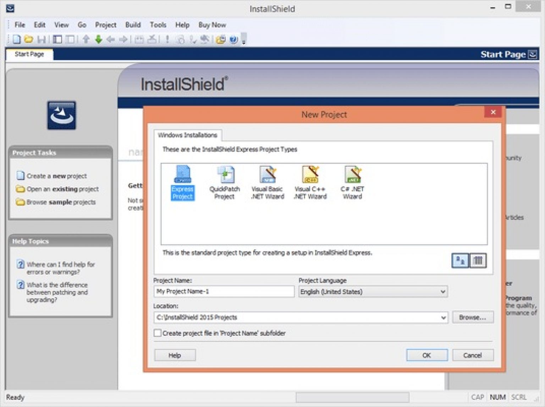The height and width of the screenshot is (407, 545).
Task: Click the Project Name text field
Action: click(x=224, y=292)
